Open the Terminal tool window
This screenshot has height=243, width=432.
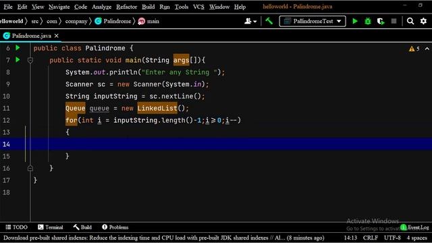pyautogui.click(x=51, y=227)
